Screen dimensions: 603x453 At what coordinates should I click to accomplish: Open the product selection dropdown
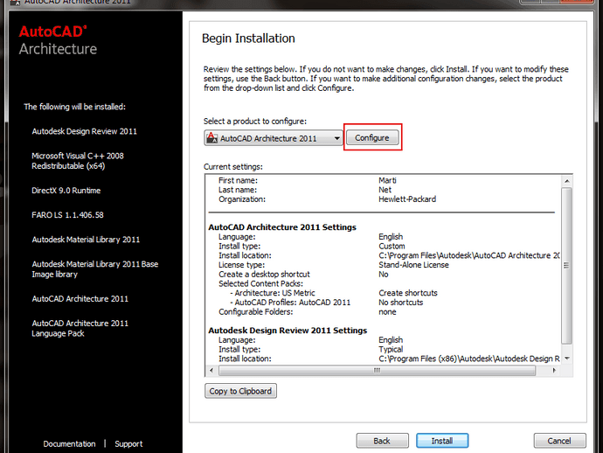pyautogui.click(x=273, y=138)
